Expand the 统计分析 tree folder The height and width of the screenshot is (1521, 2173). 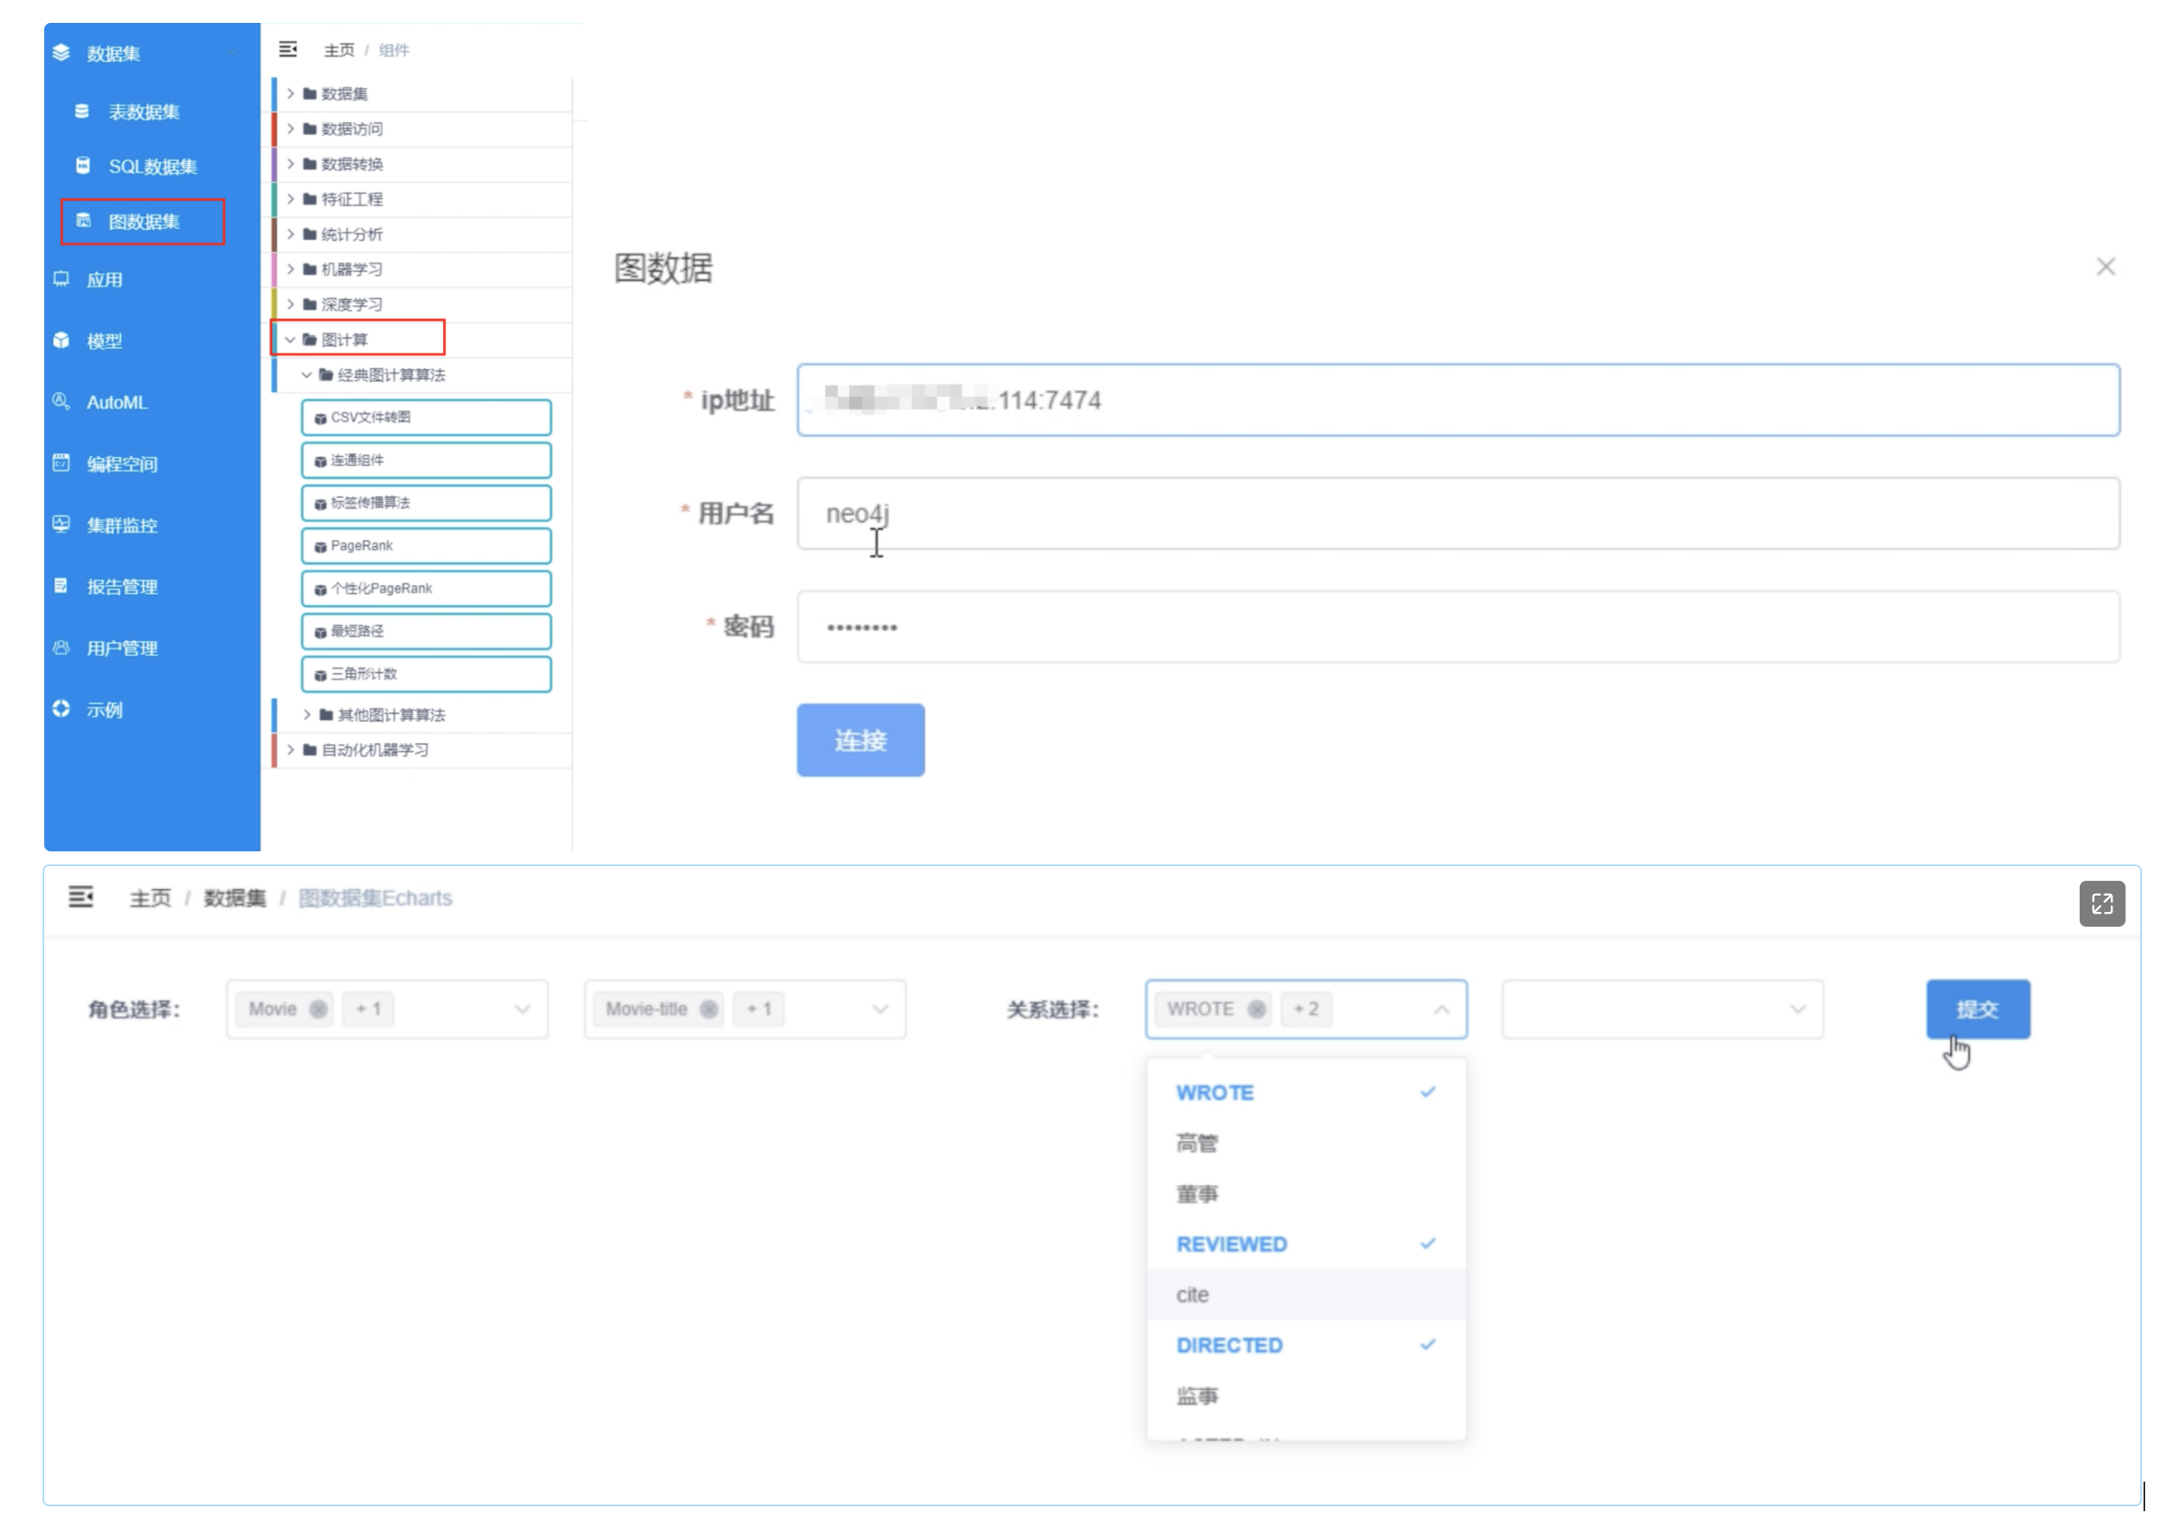[x=291, y=234]
